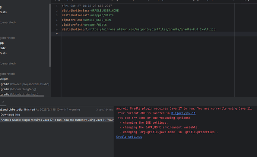Close the build output tab
This screenshot has height=157, width=257.
point(3,102)
